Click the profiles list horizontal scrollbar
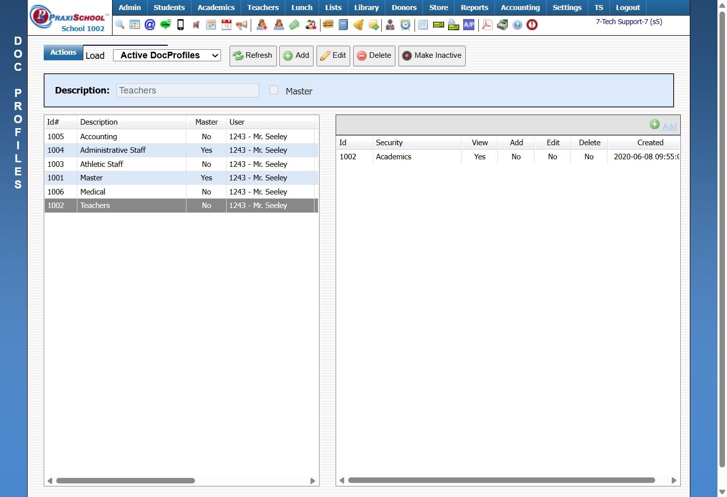This screenshot has height=497, width=727. (126, 481)
